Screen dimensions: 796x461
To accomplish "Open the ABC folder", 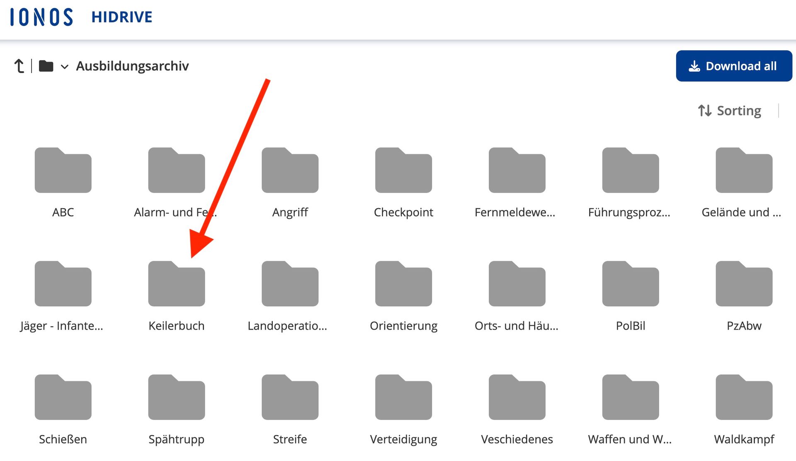I will pyautogui.click(x=63, y=171).
